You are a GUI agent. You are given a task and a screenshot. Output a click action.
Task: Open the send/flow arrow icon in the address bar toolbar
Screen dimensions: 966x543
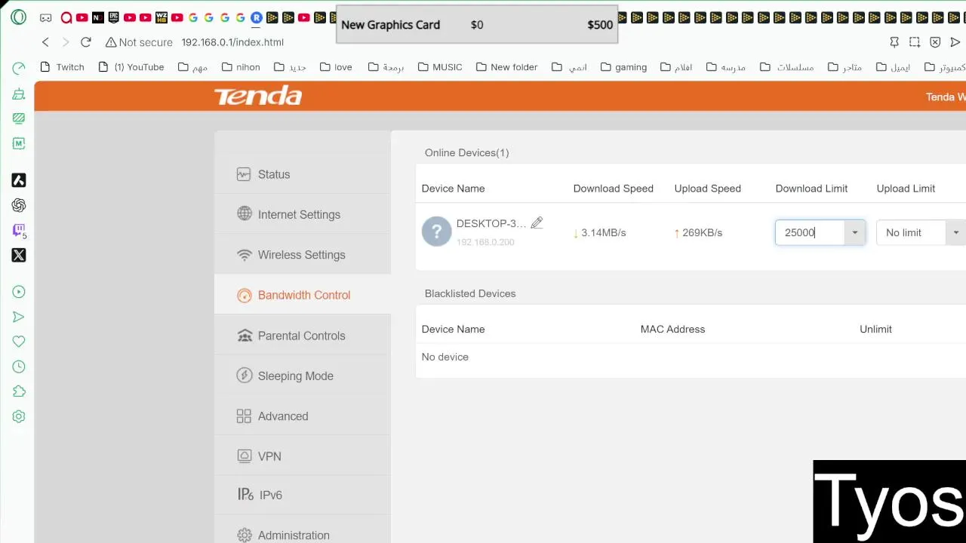click(955, 42)
